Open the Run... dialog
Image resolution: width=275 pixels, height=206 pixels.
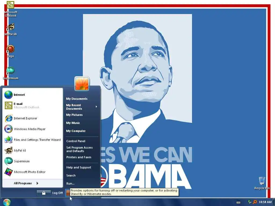(x=82, y=183)
